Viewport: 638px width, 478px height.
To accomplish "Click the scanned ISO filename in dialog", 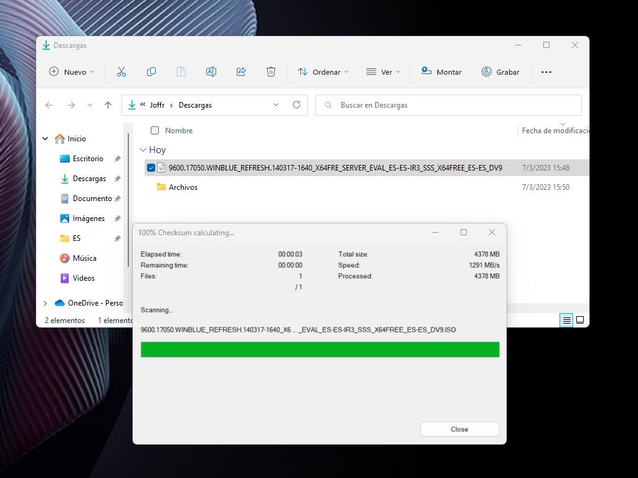I will (x=298, y=330).
